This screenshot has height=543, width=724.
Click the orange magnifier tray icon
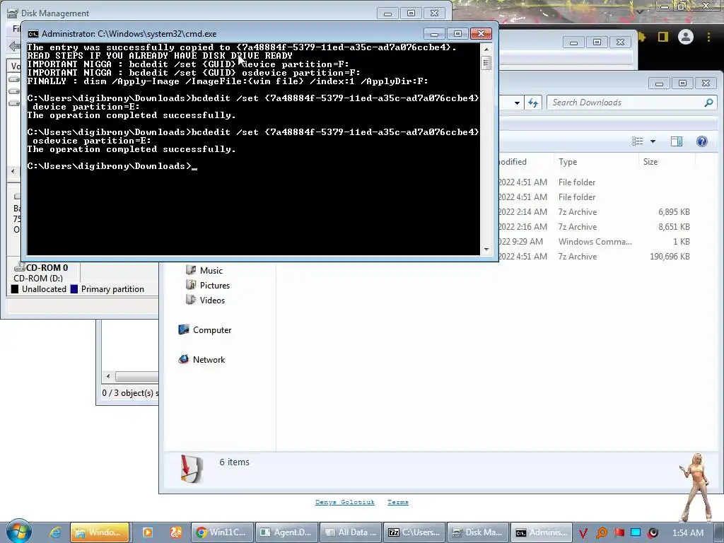click(601, 533)
